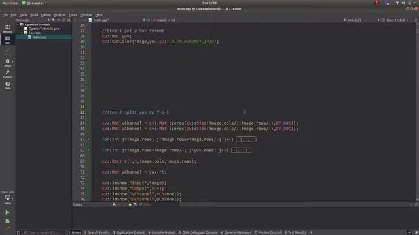Viewport: 419px width, 235px height.
Task: Open the Analyze menu
Action: [60, 15]
